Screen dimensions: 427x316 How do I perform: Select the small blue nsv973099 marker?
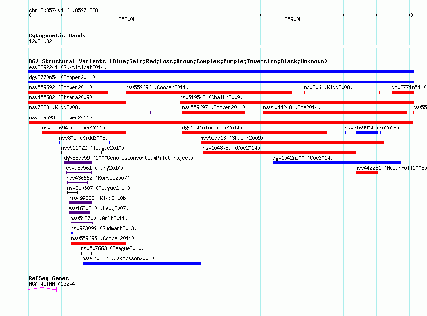72,233
